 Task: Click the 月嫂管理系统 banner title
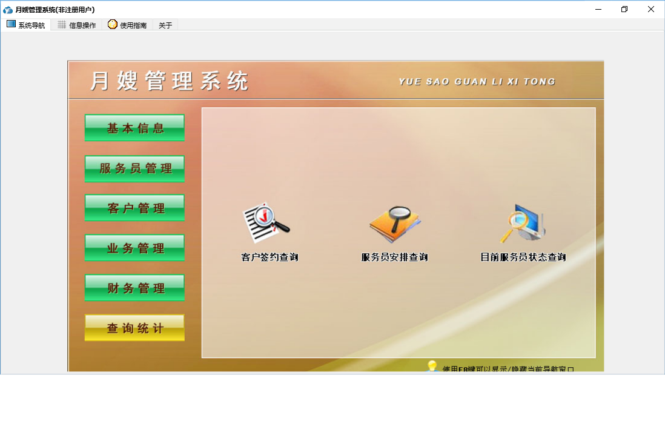(x=169, y=81)
